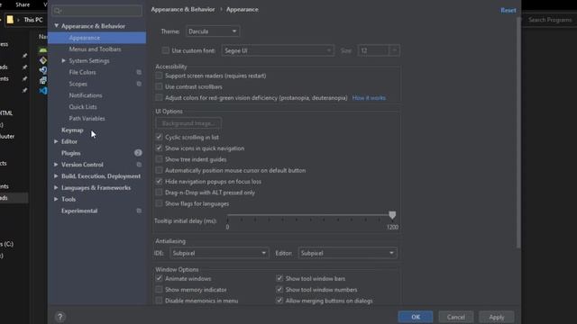Enable red-green vision deficiency color adjustment
This screenshot has height=324, width=577.
(x=159, y=98)
